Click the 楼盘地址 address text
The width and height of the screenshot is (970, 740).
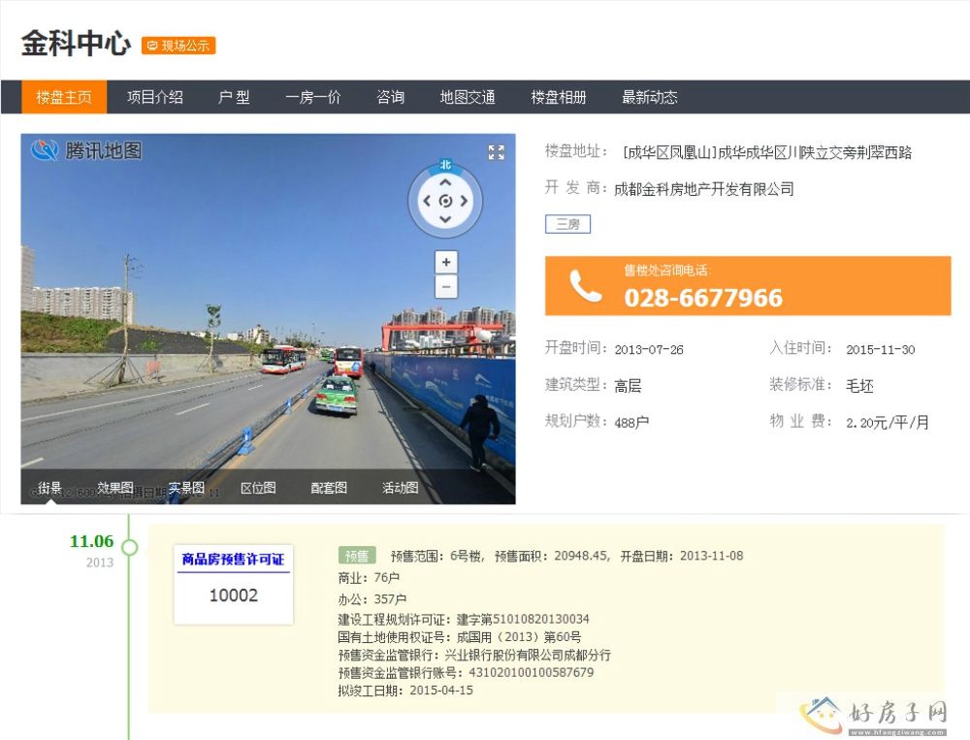click(767, 152)
